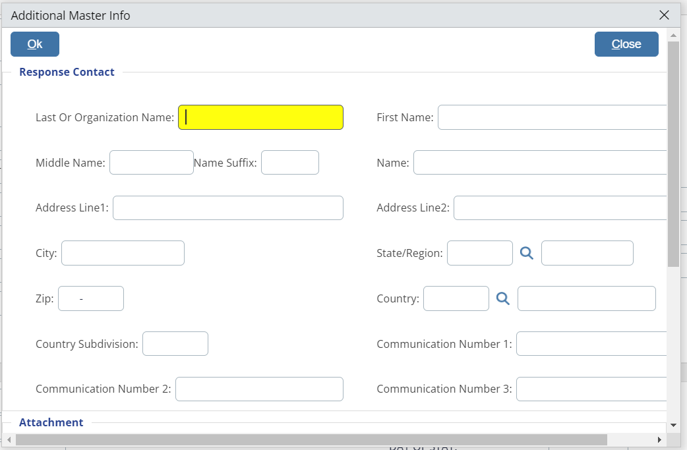Viewport: 687px width, 450px height.
Task: Click the horizontal scrollbar right arrow
Action: (x=659, y=439)
